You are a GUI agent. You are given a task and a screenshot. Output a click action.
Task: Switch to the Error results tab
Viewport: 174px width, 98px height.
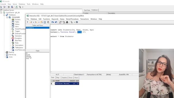pyautogui.click(x=71, y=78)
